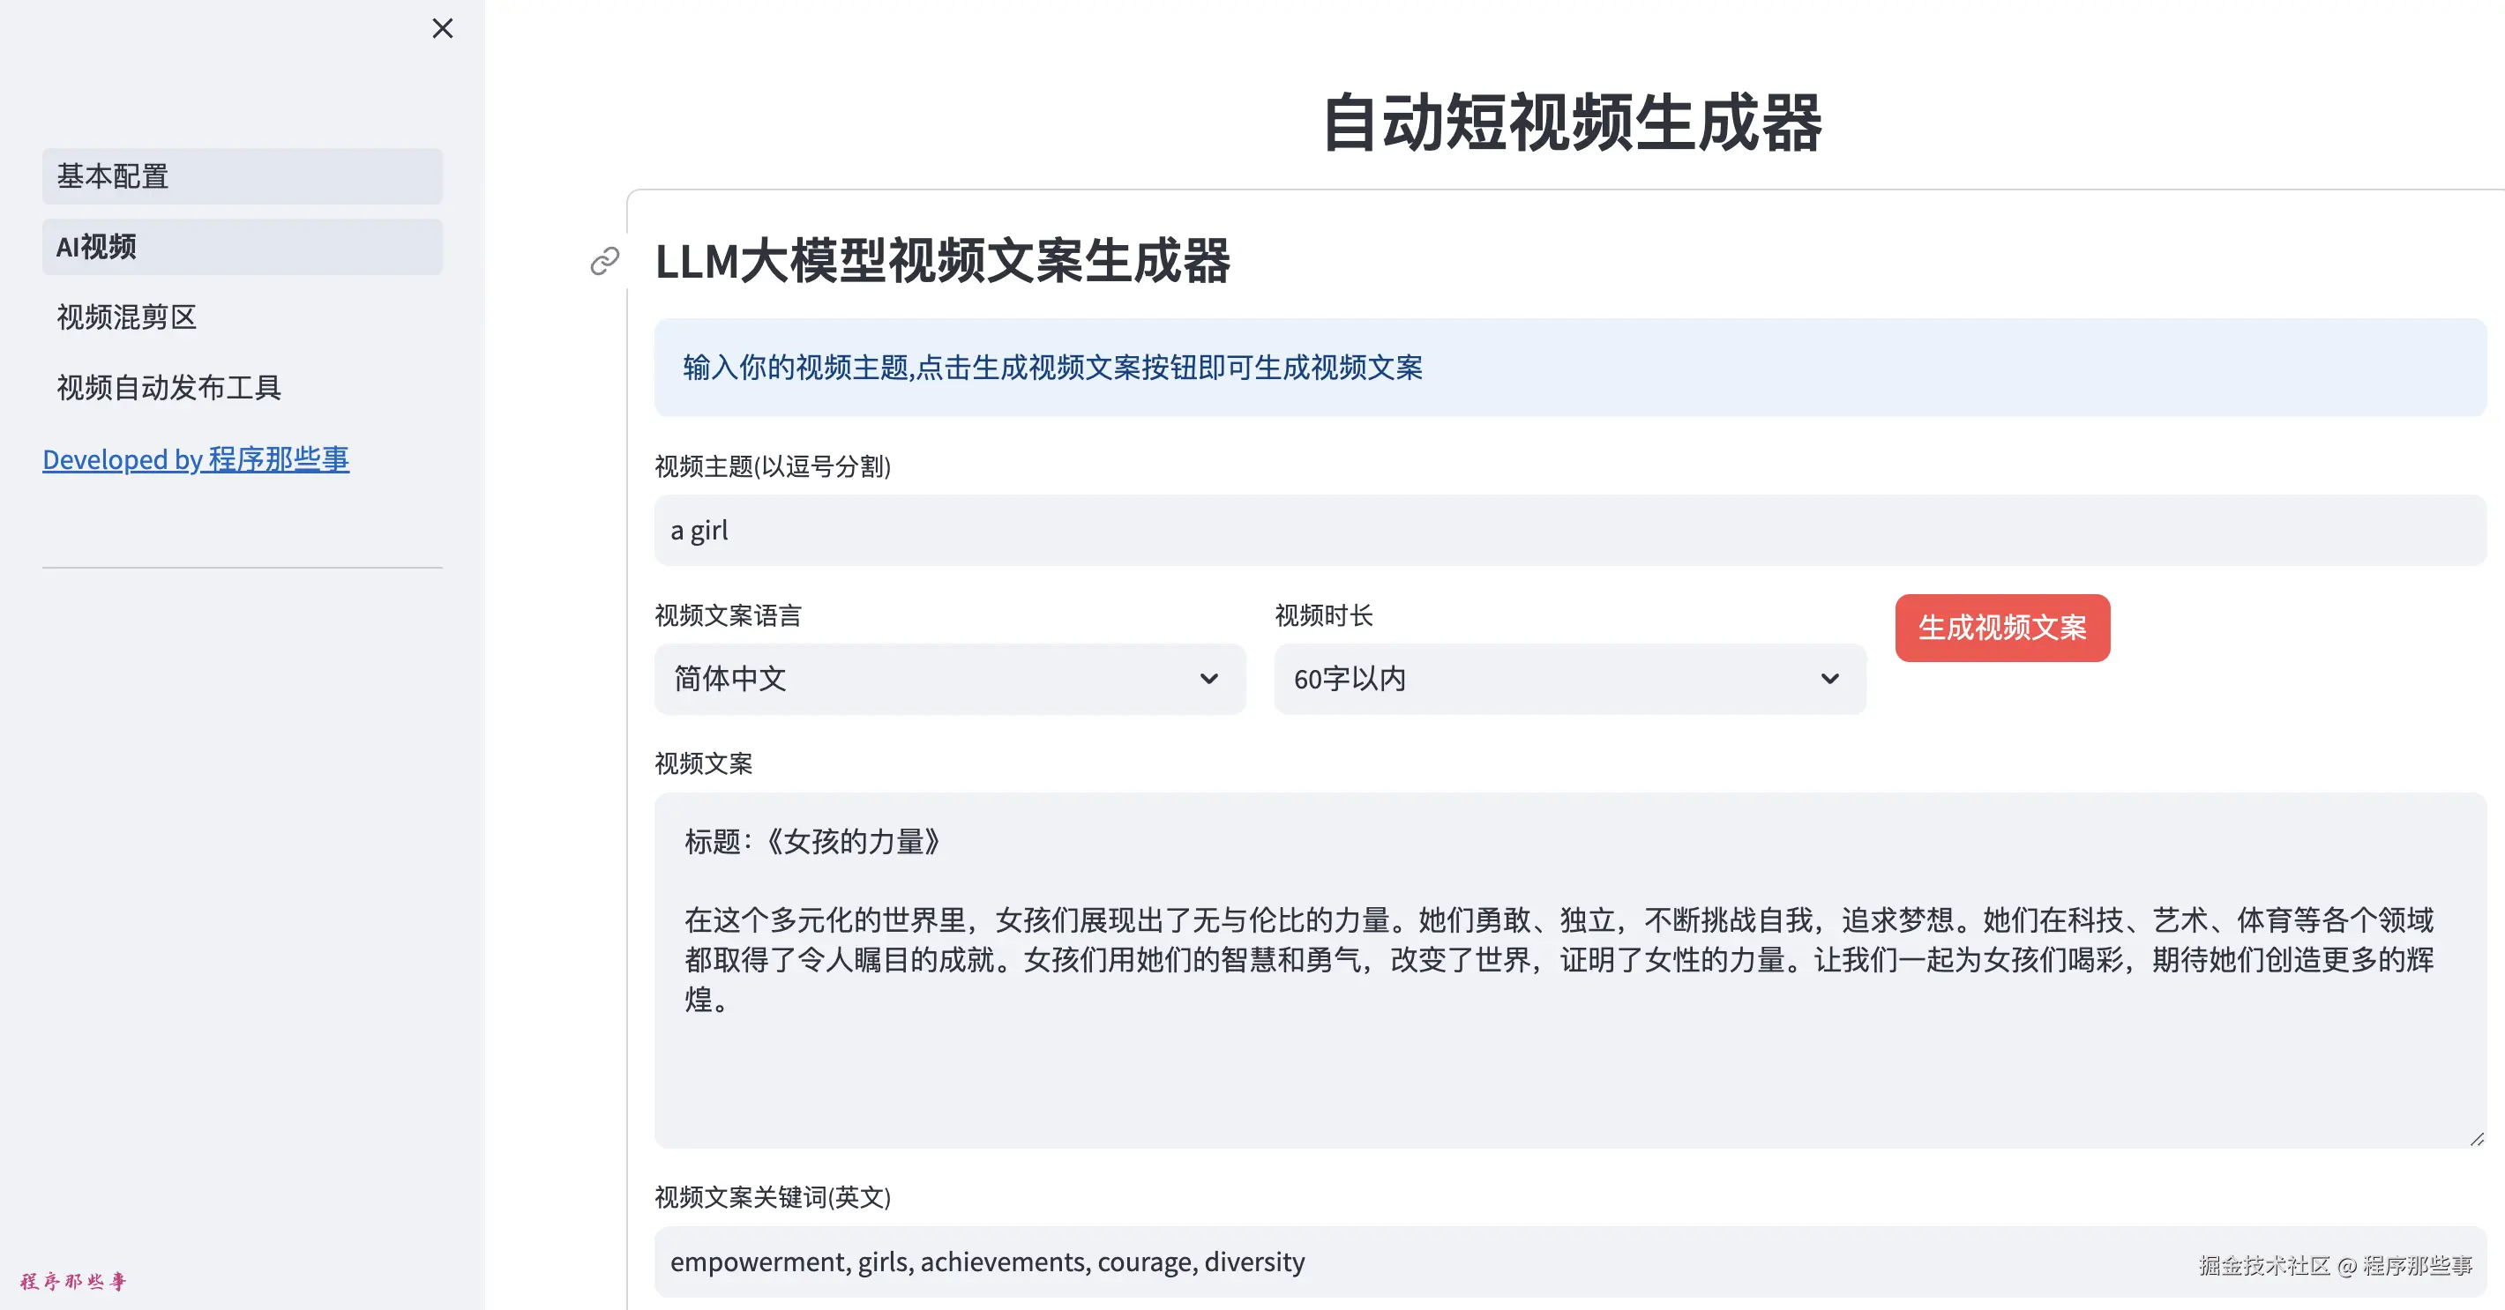Focus the 视频主题 input containing a girl
The width and height of the screenshot is (2505, 1310).
1571,531
